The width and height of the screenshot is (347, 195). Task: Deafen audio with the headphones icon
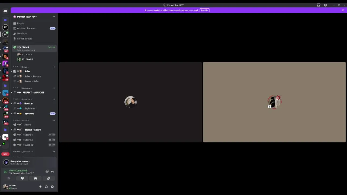46,187
